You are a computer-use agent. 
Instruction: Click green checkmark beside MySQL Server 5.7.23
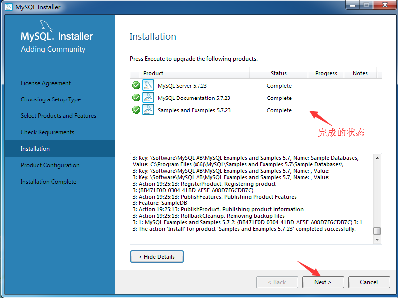tap(136, 85)
